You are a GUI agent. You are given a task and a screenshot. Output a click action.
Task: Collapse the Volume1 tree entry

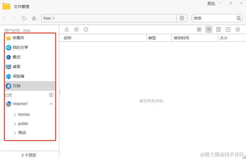click(x=51, y=104)
